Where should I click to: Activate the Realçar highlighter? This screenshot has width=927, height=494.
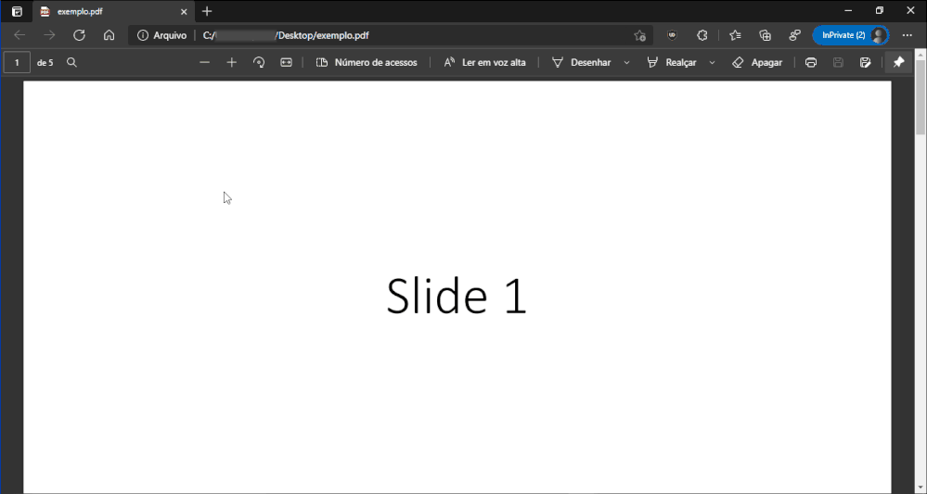(x=672, y=63)
